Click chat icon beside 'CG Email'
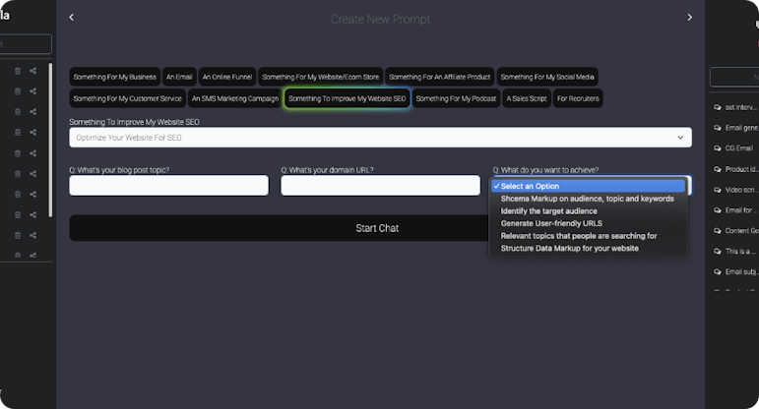Image resolution: width=759 pixels, height=409 pixels. click(717, 148)
